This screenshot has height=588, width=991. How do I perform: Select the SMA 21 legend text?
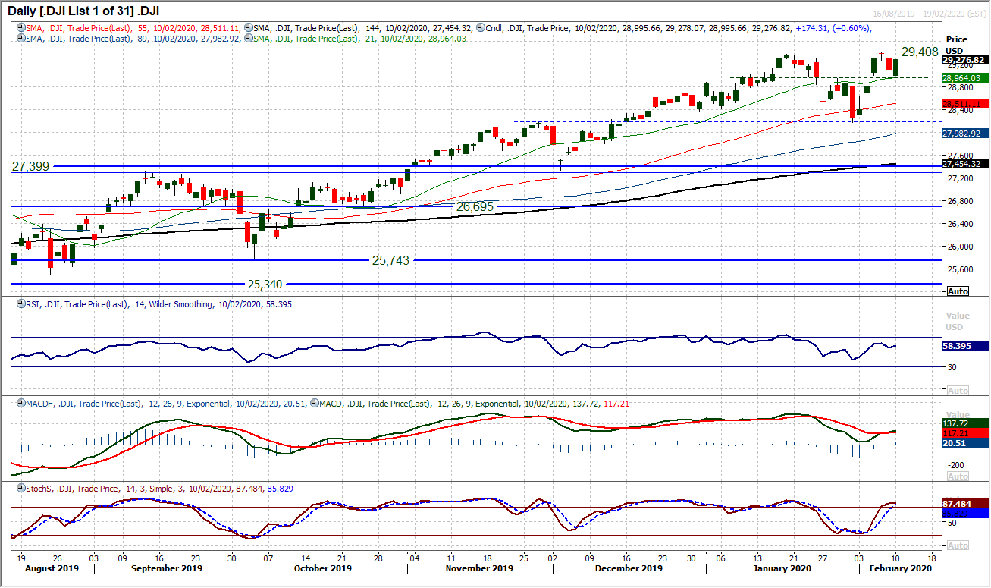360,38
